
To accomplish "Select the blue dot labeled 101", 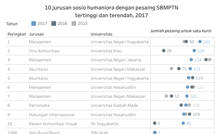I will click(x=187, y=96).
